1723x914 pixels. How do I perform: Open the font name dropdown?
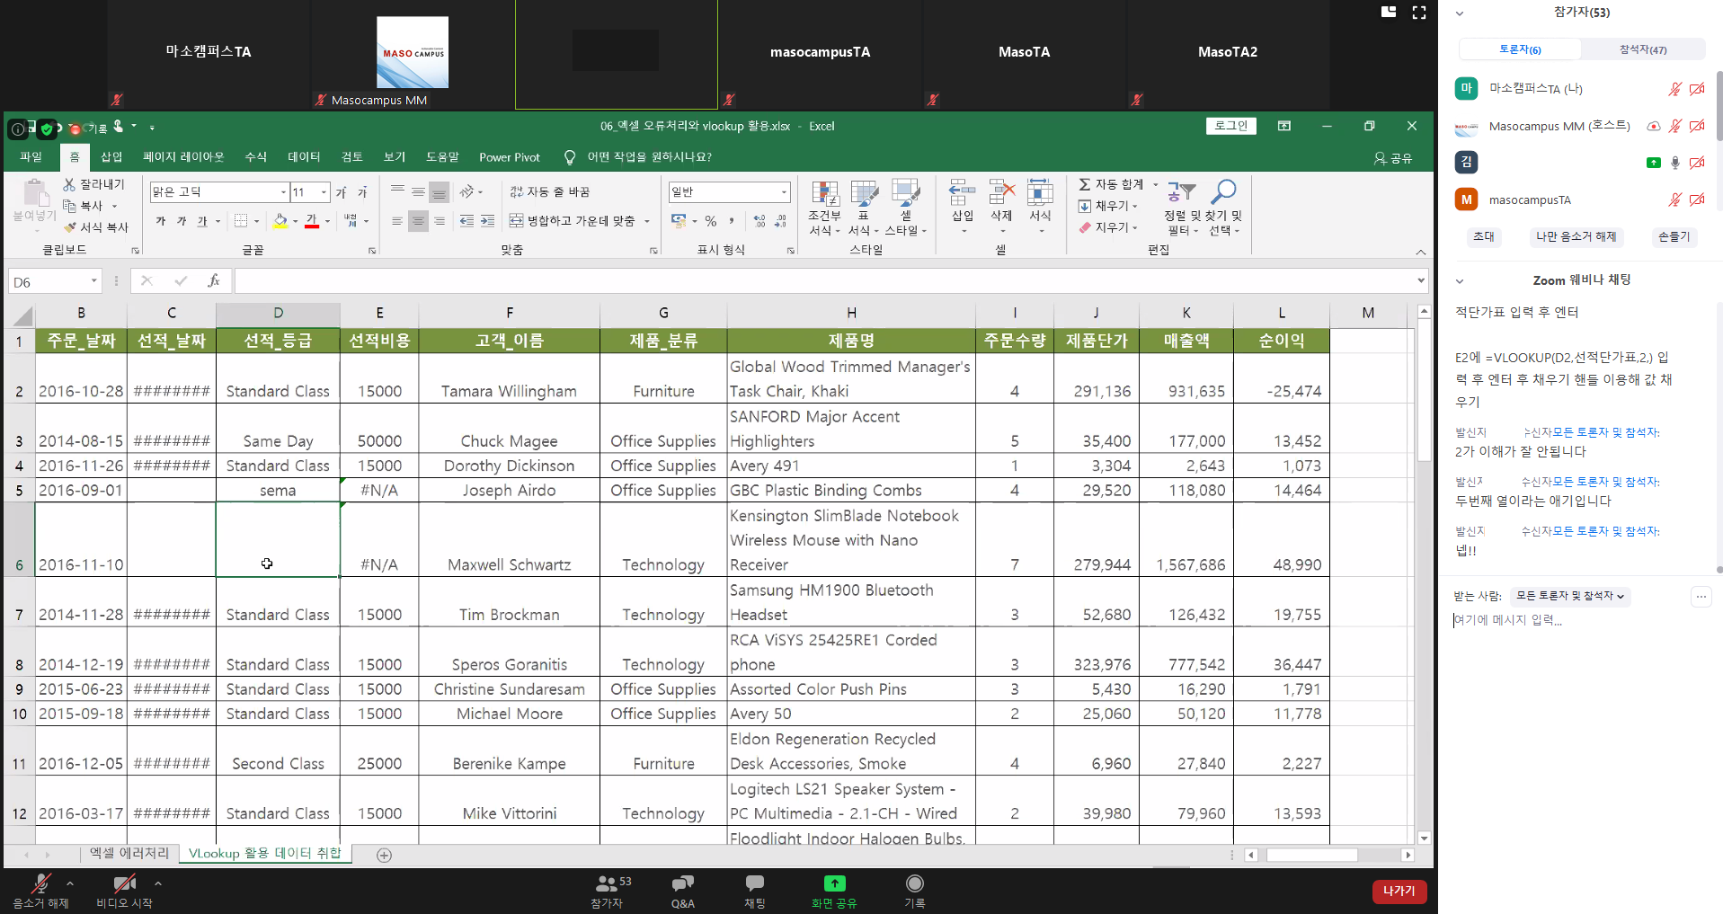click(x=283, y=192)
